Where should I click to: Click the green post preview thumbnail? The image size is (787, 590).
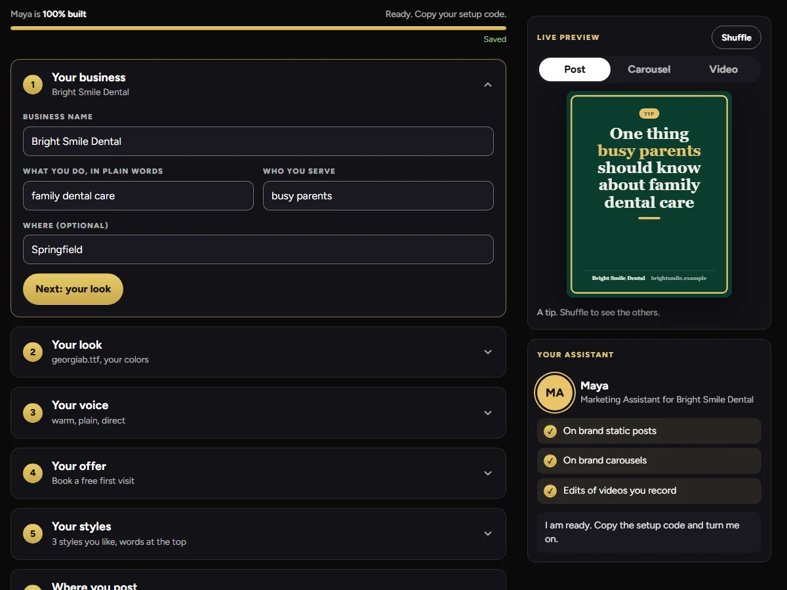649,194
